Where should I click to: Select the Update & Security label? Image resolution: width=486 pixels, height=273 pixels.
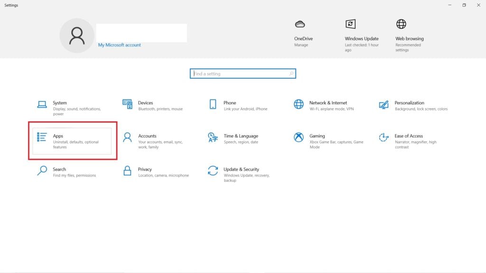click(x=241, y=169)
